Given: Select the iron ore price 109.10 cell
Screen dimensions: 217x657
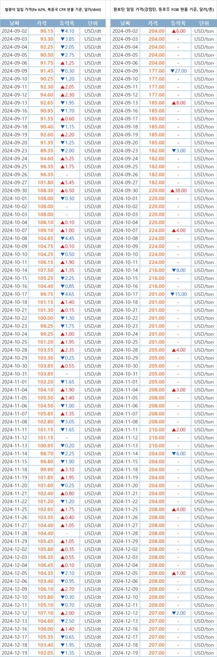Looking at the screenshot, I should 46,230.
